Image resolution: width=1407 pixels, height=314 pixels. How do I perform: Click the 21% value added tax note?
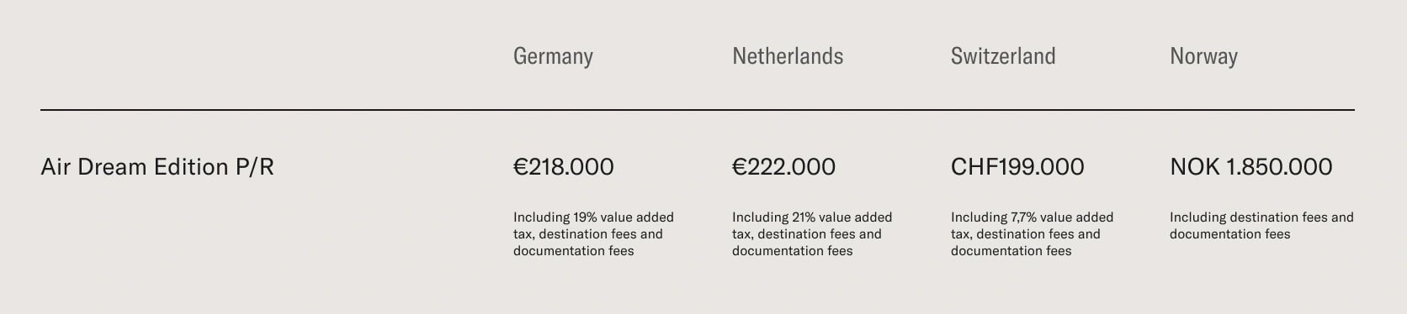click(812, 234)
